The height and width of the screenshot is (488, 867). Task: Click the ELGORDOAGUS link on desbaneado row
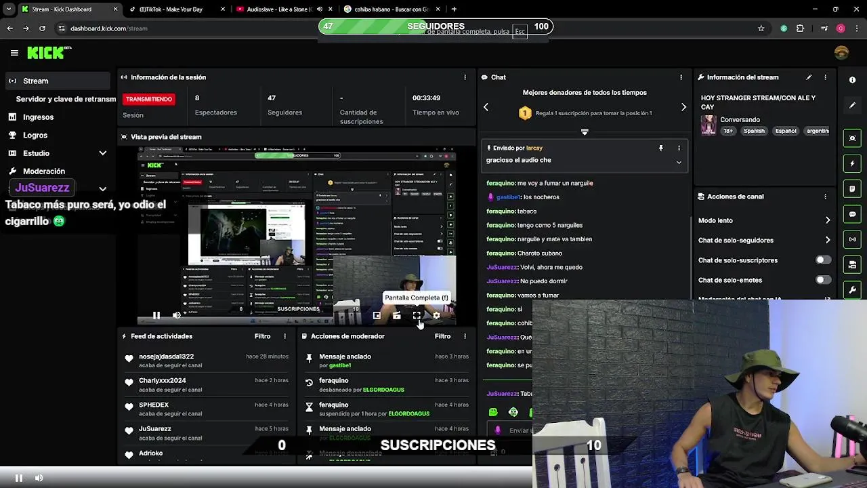[x=383, y=390]
